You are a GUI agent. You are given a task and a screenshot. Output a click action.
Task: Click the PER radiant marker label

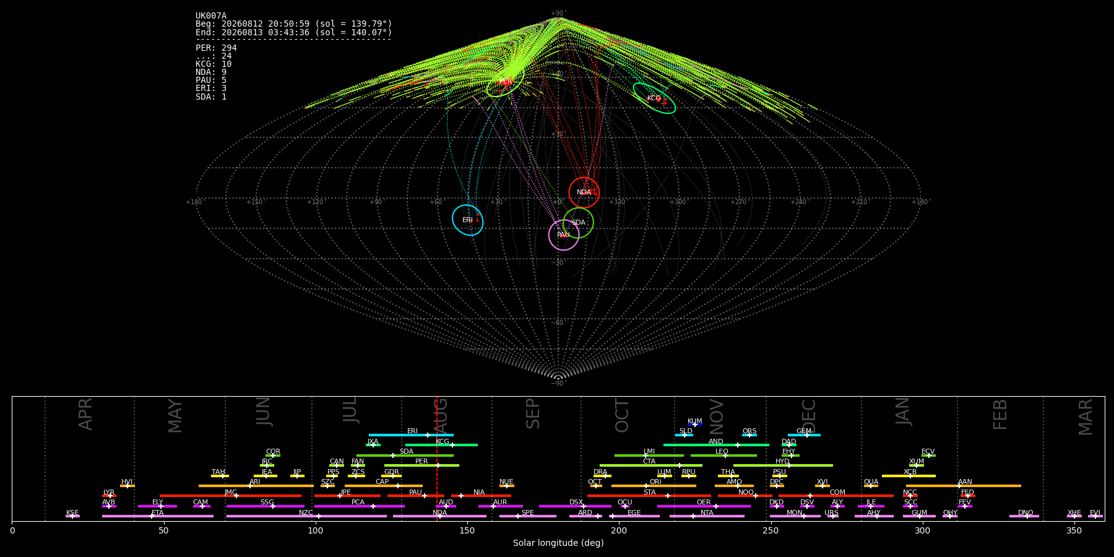coord(506,82)
